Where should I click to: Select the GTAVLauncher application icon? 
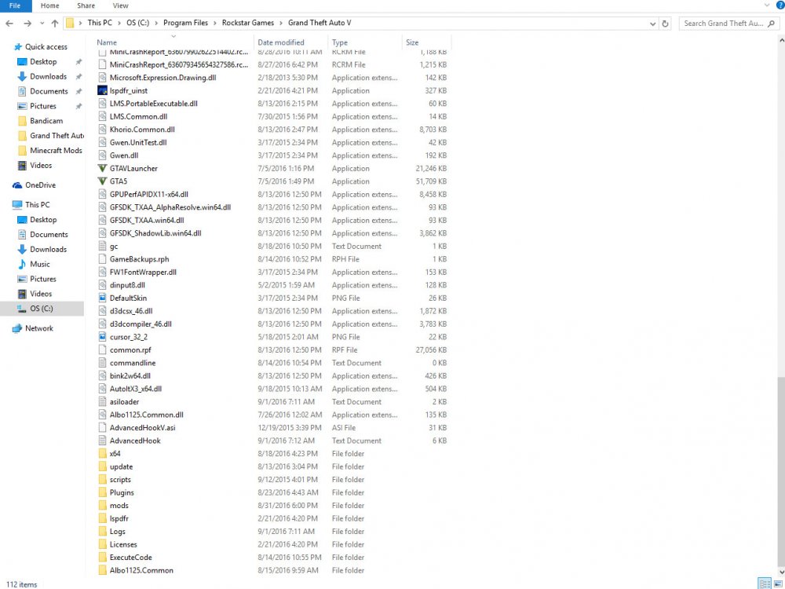(x=102, y=168)
